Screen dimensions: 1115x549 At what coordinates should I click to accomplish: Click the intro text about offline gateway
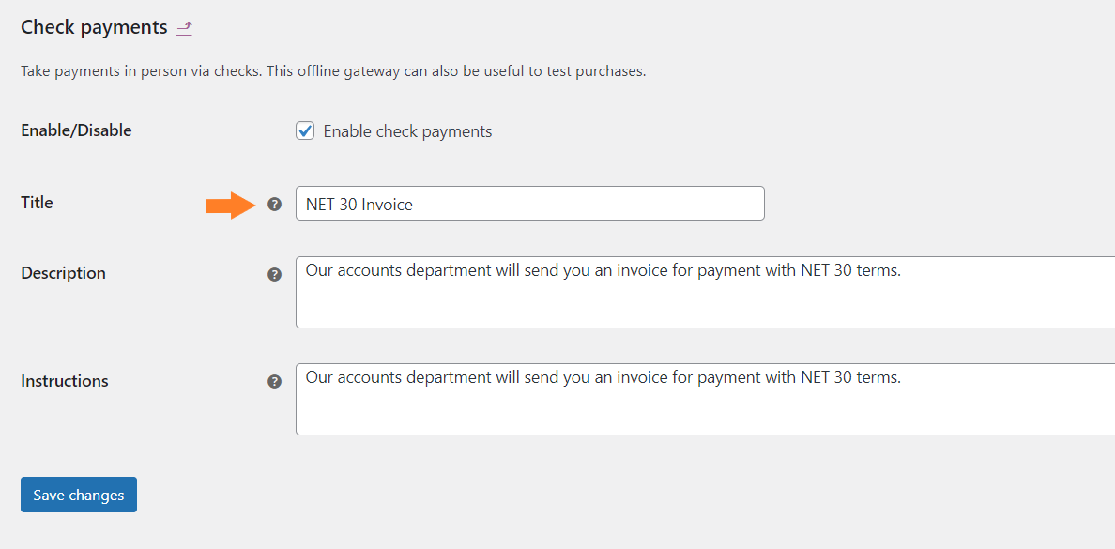coord(333,72)
